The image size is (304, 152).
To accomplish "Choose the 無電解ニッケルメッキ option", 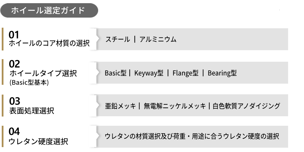I will (x=175, y=106).
